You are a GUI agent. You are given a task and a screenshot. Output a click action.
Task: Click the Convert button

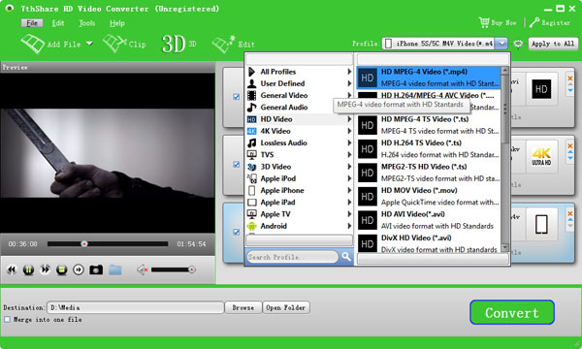pyautogui.click(x=512, y=312)
